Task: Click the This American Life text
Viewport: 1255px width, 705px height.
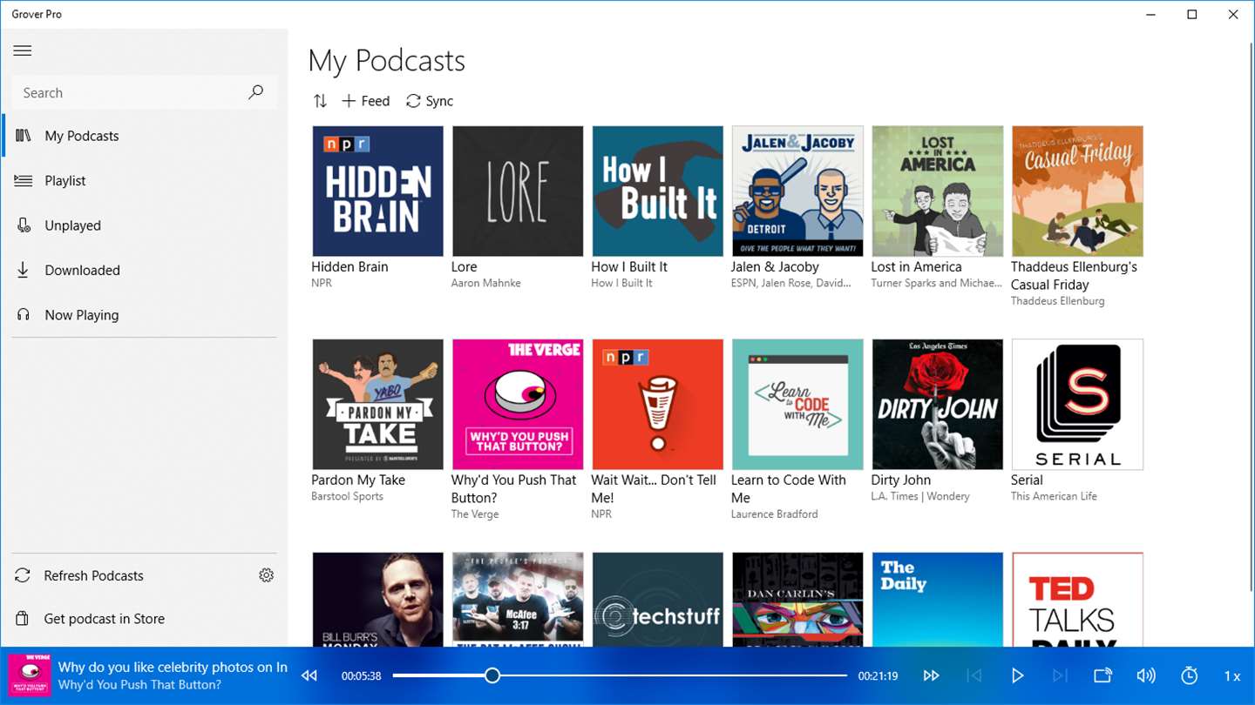Action: (x=1054, y=496)
